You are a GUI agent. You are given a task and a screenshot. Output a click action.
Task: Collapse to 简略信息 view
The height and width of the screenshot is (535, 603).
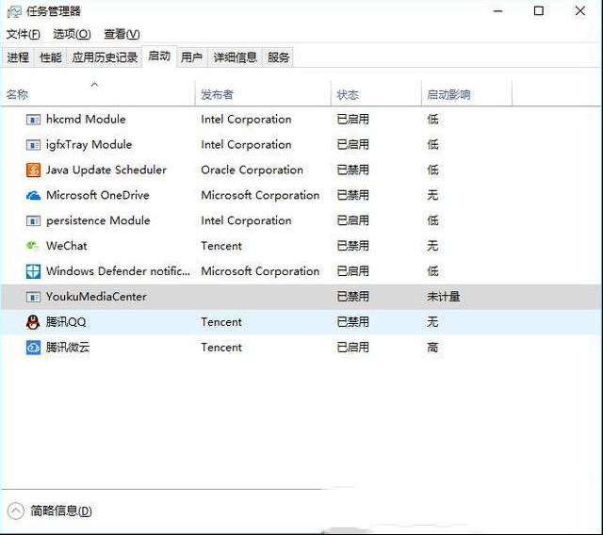tap(50, 511)
